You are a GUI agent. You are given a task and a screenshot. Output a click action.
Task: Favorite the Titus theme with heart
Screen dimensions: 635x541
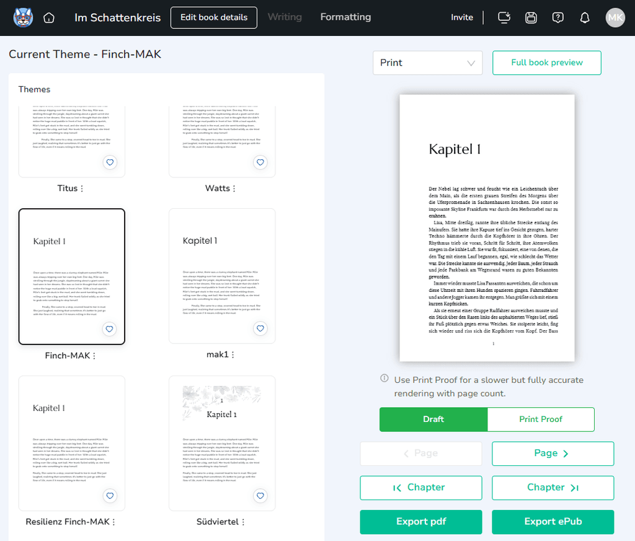tap(110, 162)
